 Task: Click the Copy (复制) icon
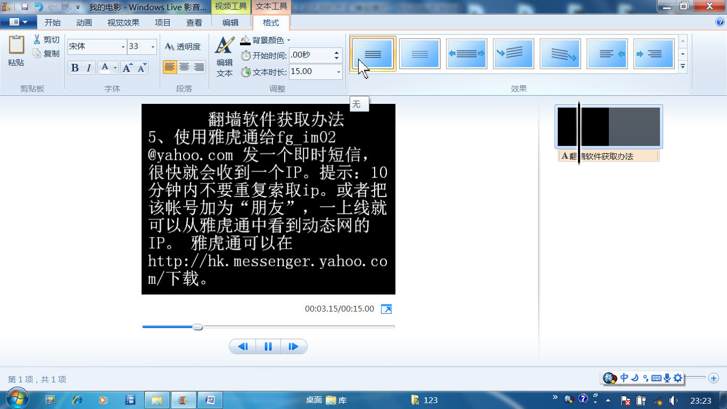[37, 53]
